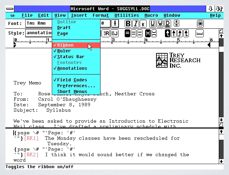Open the point size dropdown arrow
229x175 pixels.
tap(115, 24)
